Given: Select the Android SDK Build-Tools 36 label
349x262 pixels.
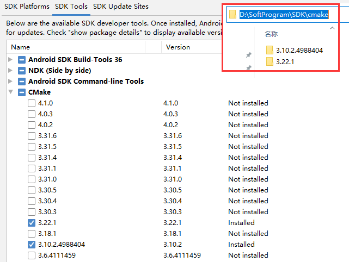Looking at the screenshot, I should pyautogui.click(x=75, y=60).
